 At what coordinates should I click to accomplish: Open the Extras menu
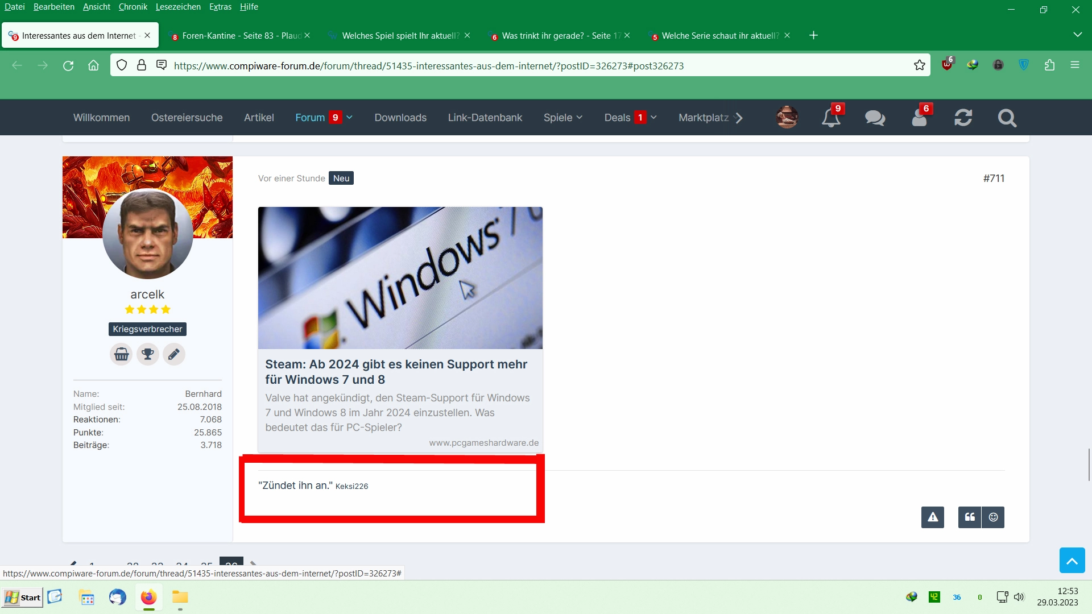(220, 7)
